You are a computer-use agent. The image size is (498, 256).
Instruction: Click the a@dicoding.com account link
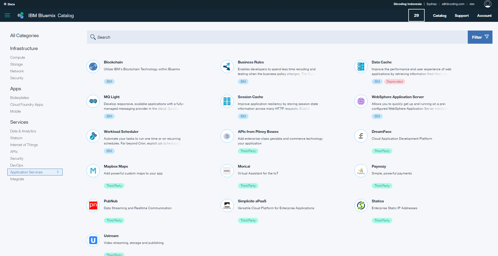pos(453,4)
